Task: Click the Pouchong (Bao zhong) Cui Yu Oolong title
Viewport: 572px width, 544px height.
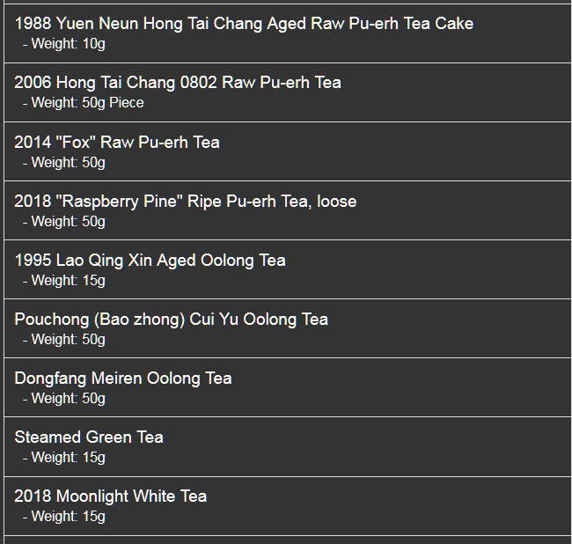Action: (x=171, y=320)
